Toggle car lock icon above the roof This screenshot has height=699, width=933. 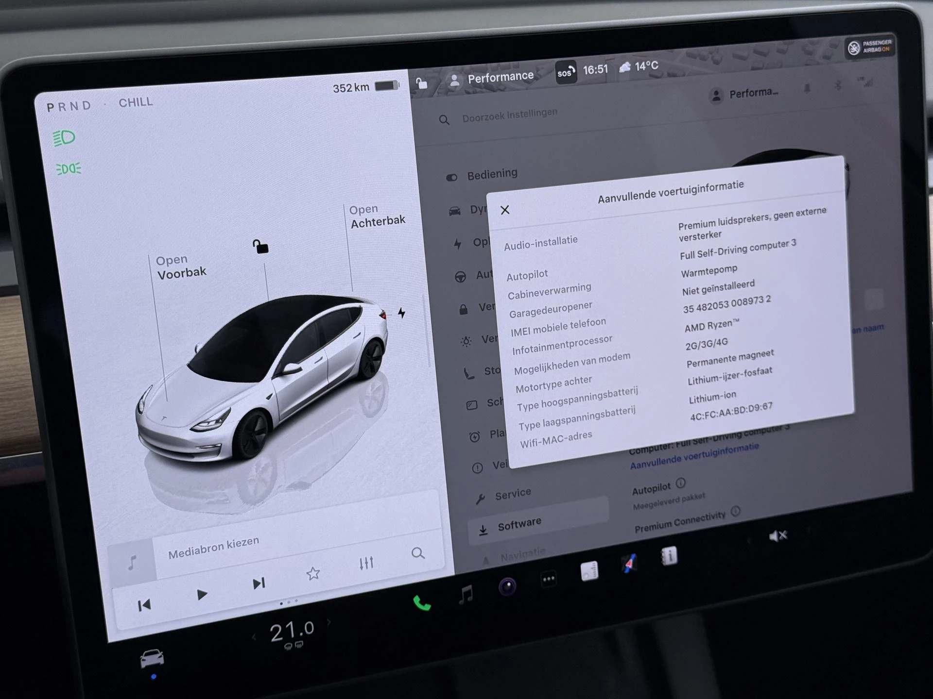coord(260,247)
